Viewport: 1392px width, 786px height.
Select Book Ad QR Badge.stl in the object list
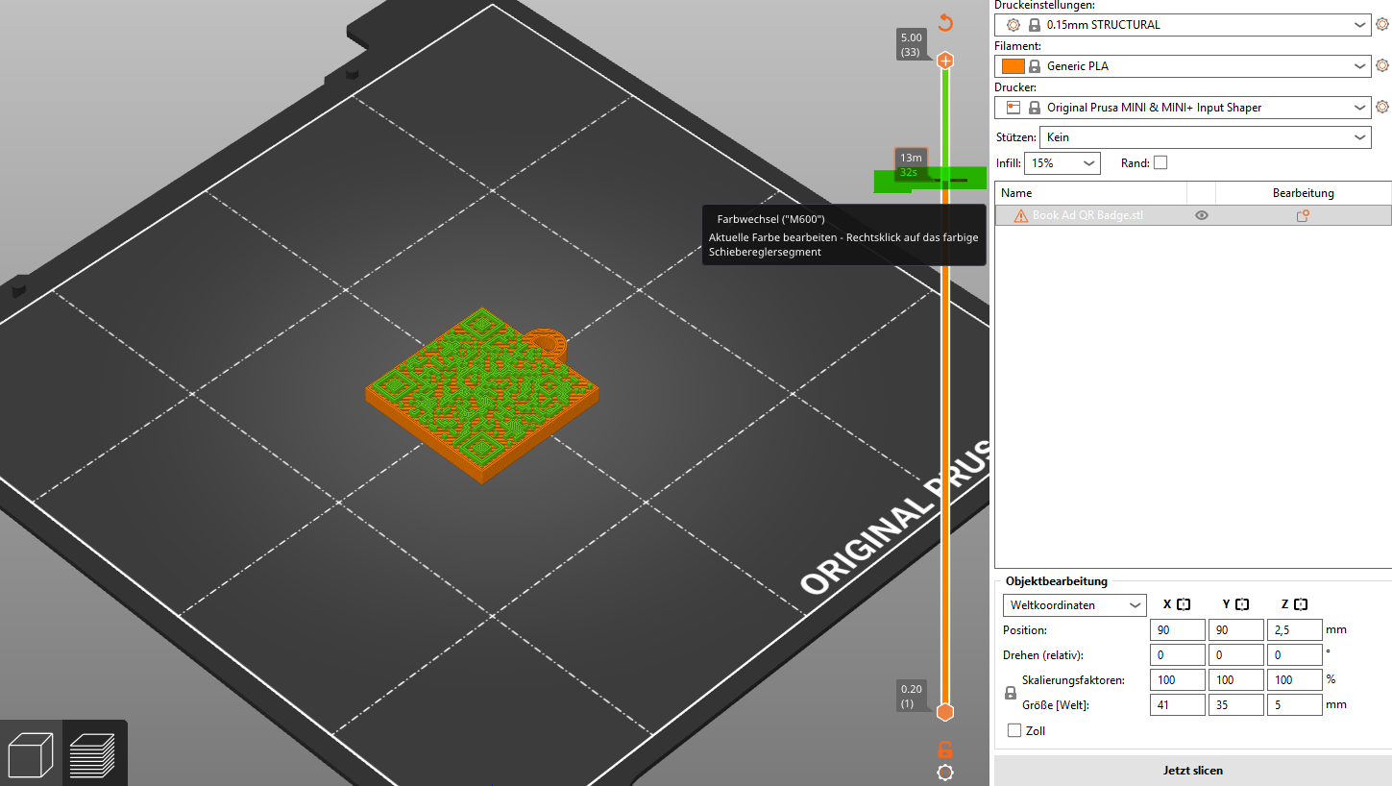(x=1087, y=216)
